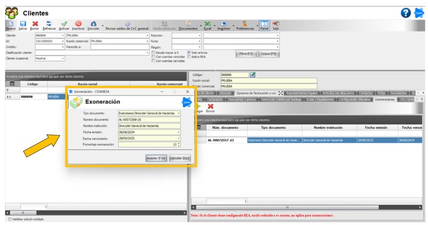The image size is (428, 225).
Task: Open the Ruta dropdown
Action: (200, 41)
